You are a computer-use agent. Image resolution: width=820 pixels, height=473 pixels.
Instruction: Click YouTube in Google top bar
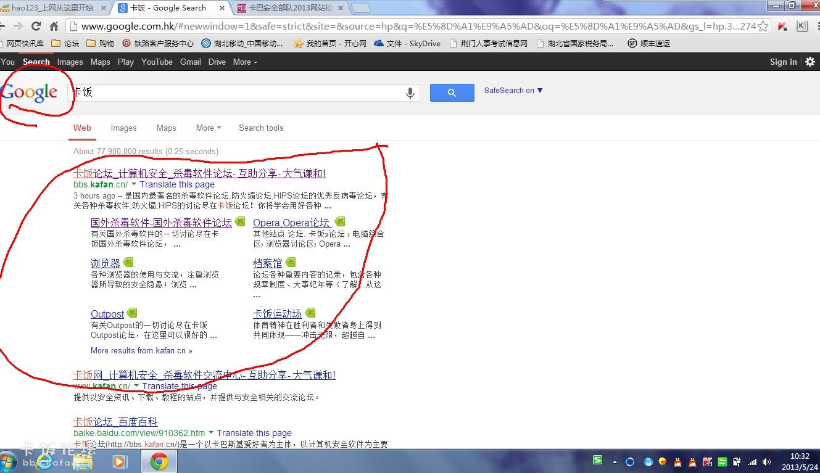(x=157, y=62)
